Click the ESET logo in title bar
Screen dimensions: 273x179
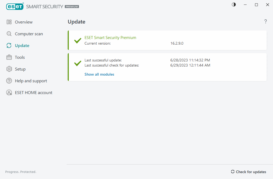[15, 6]
